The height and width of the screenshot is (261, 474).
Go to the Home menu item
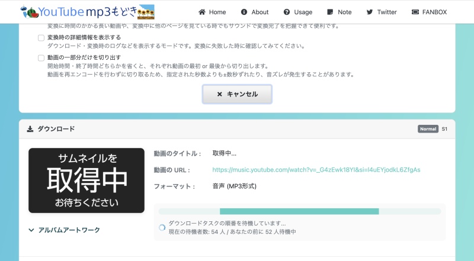(212, 12)
